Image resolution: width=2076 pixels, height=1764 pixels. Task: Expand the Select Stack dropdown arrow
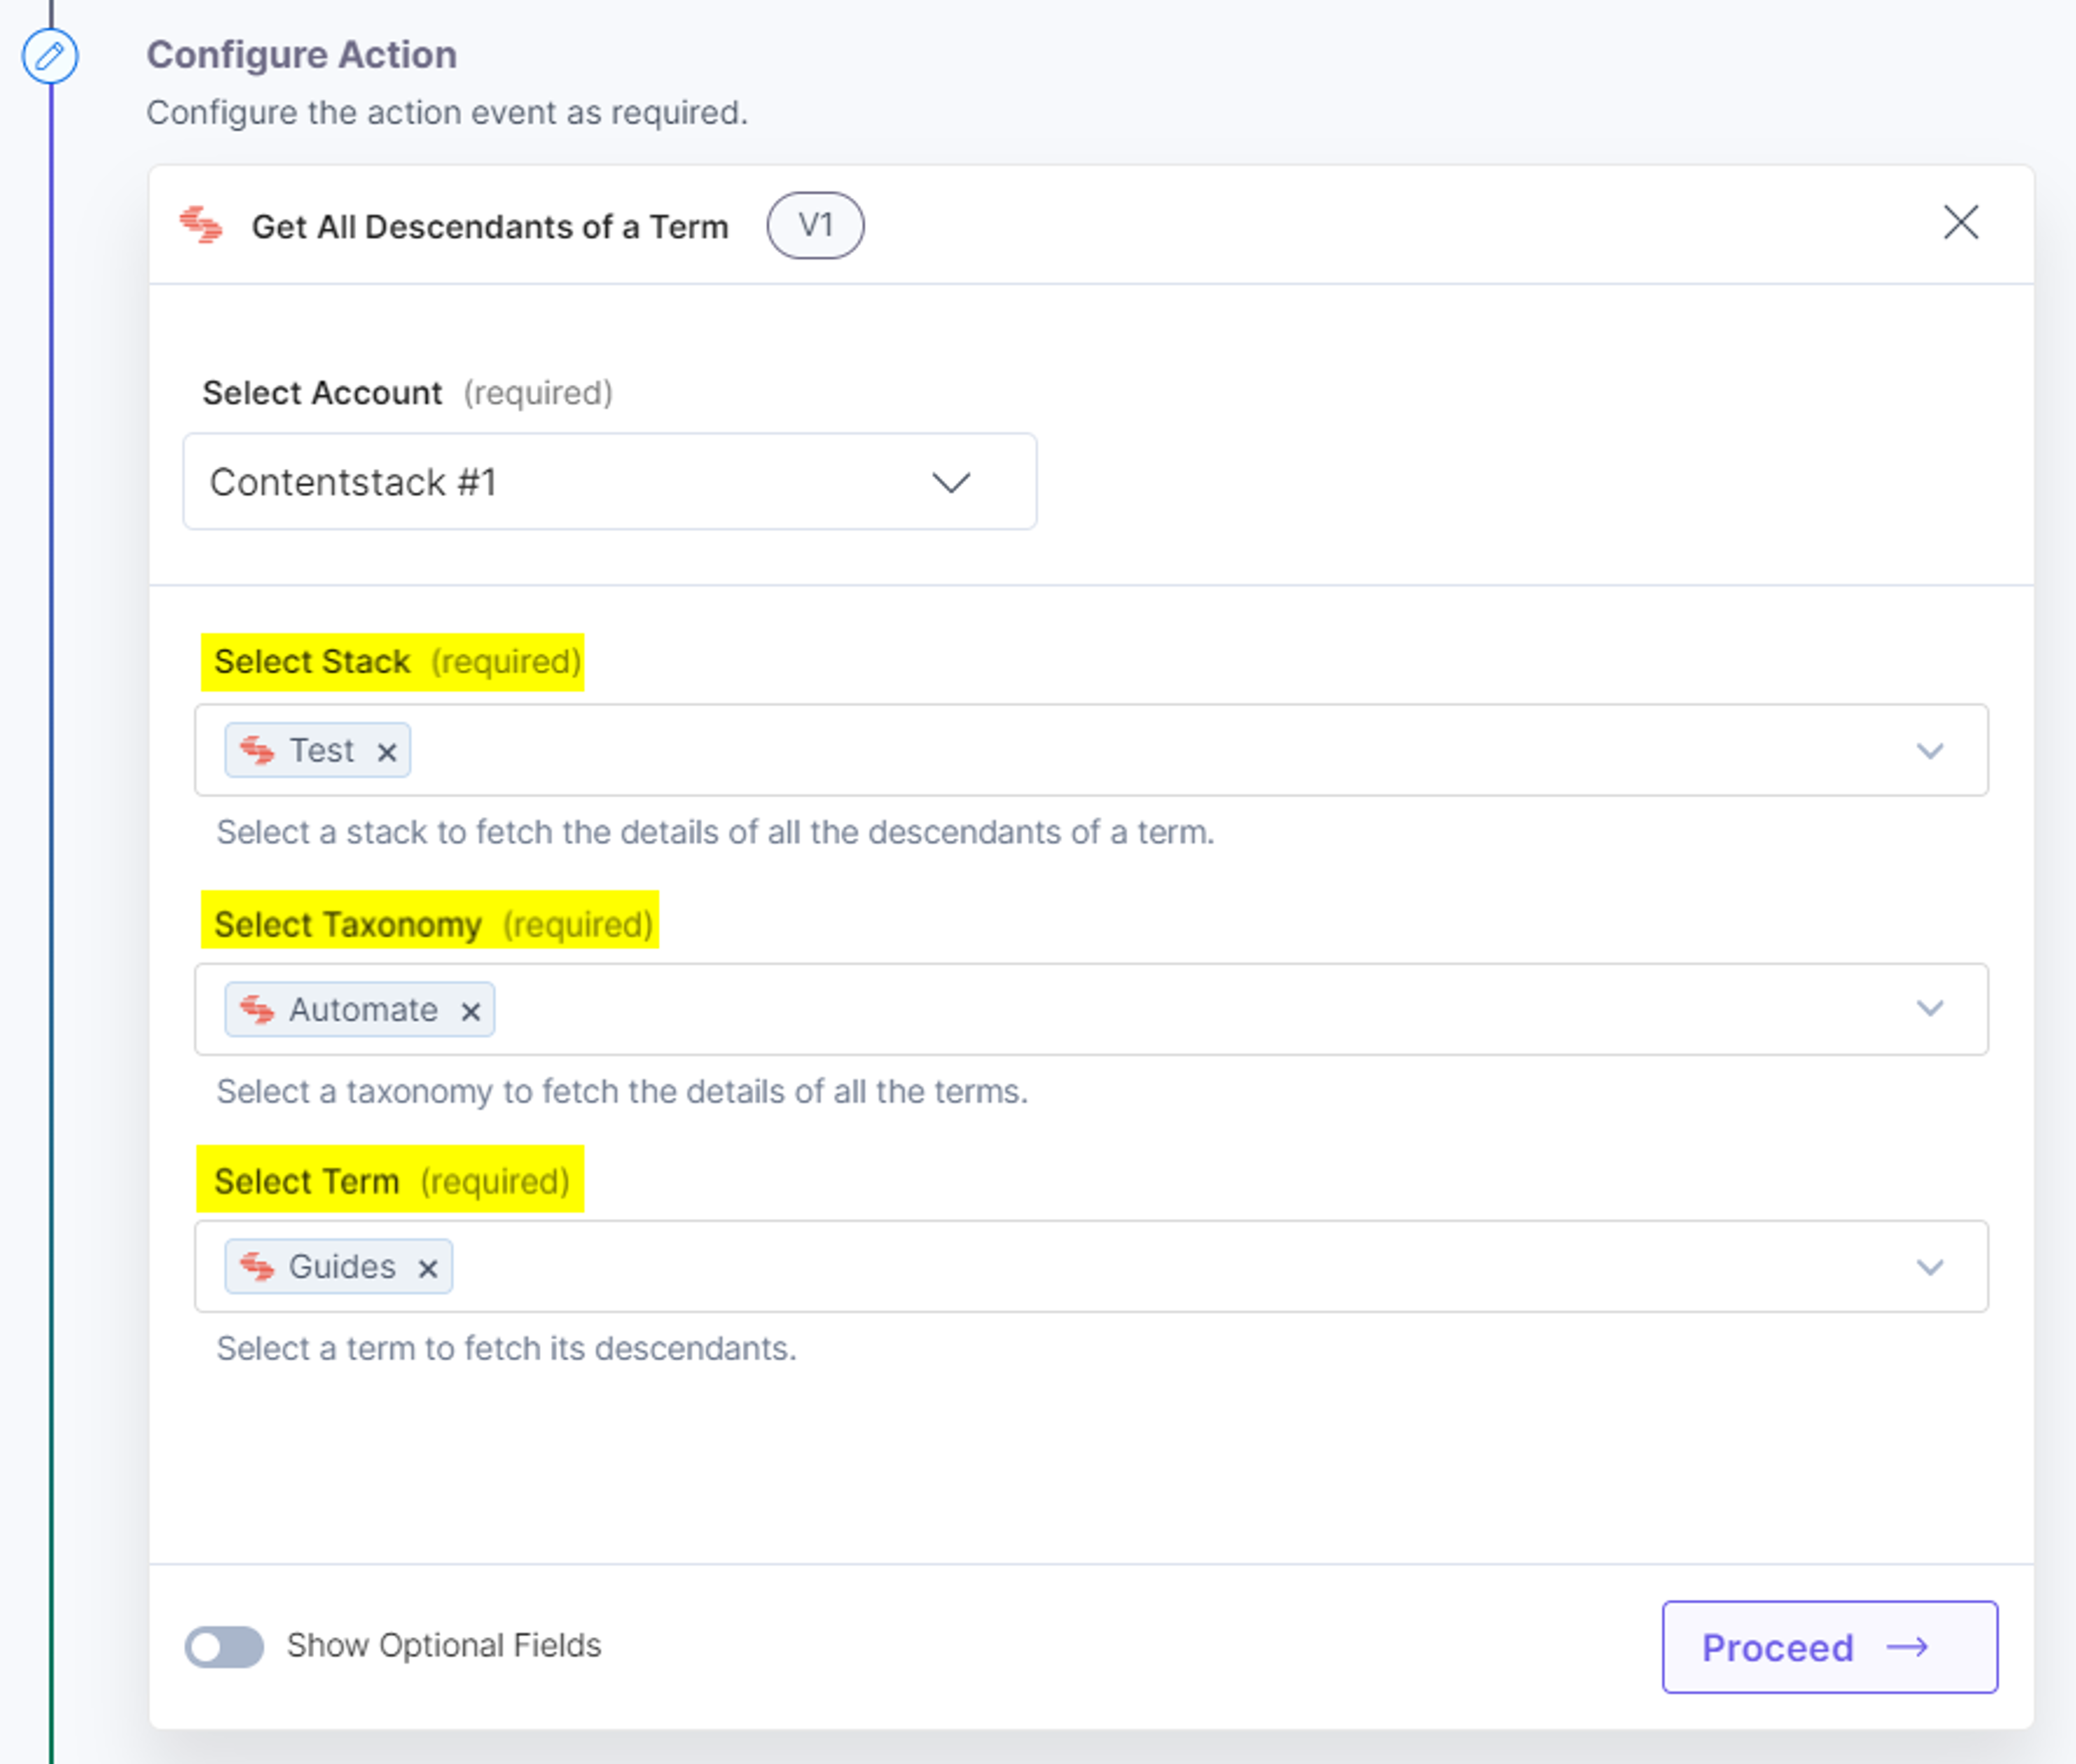click(1929, 751)
